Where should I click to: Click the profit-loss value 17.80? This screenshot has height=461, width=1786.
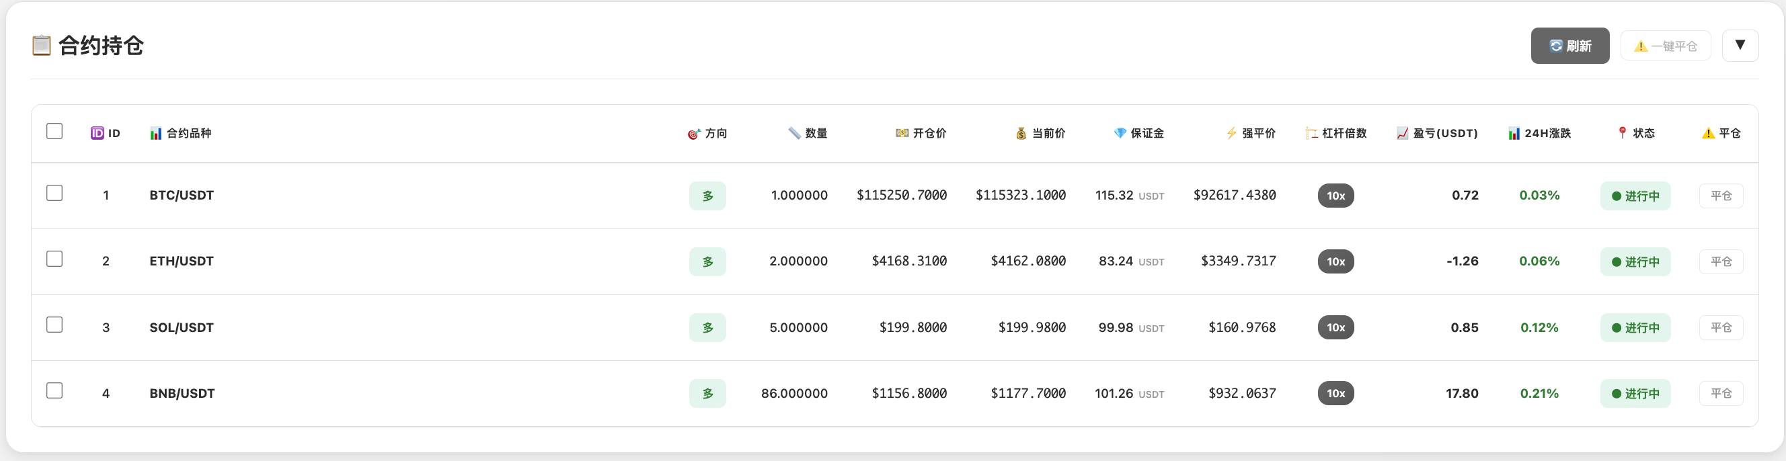(1462, 393)
